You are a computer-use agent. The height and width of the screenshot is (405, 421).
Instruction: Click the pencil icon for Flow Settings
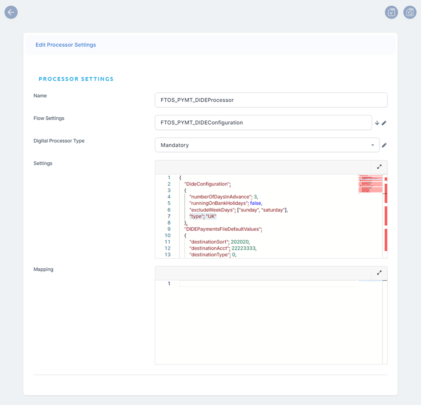(x=384, y=123)
